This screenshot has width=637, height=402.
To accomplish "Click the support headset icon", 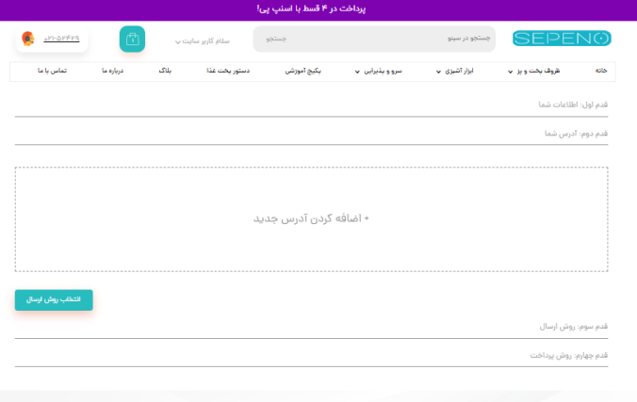I will click(28, 39).
